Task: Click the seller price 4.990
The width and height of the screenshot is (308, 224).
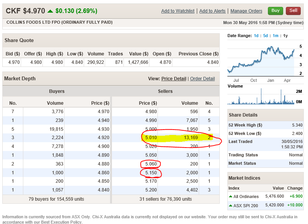Action: [x=151, y=120]
